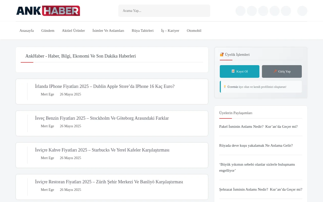Click the lock icon beside Üyelik İşlemleri
This screenshot has height=202, width=323.
point(222,54)
